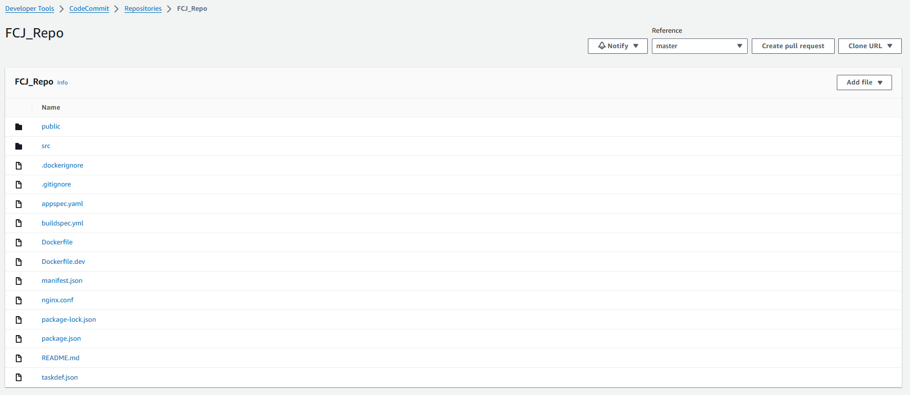Image resolution: width=910 pixels, height=395 pixels.
Task: Click the Reference label above dropdown
Action: point(667,31)
